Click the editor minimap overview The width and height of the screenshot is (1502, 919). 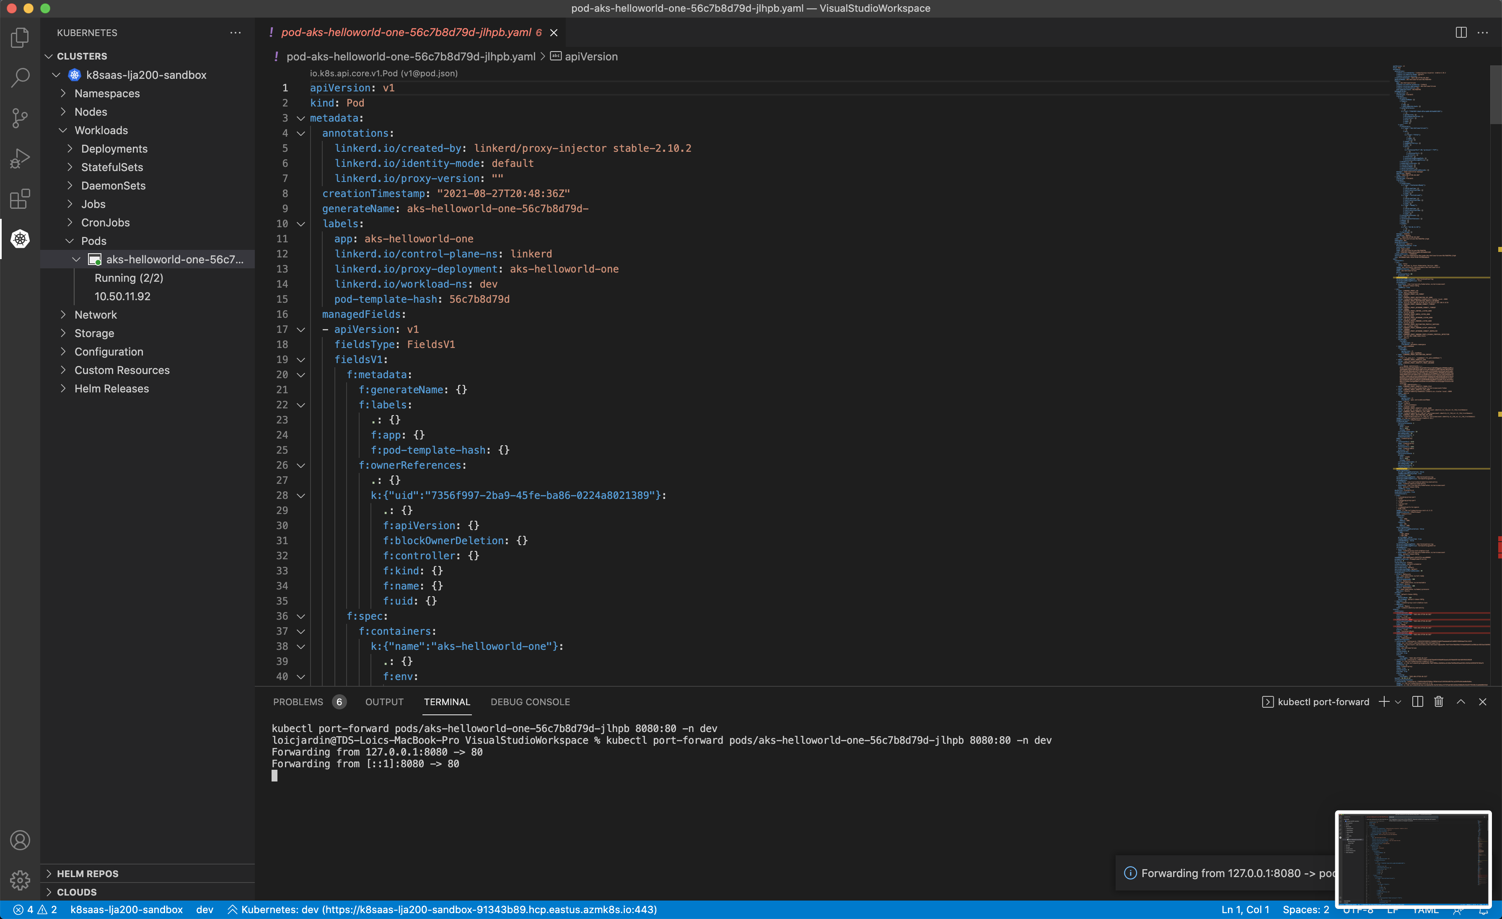pos(1440,375)
